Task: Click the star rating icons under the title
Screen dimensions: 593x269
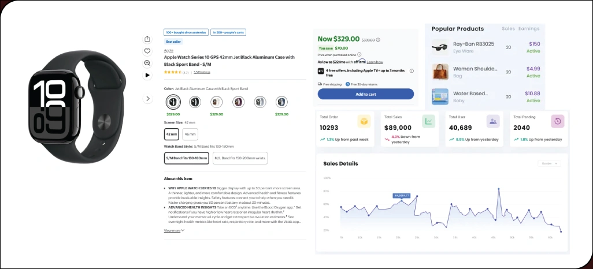Action: click(172, 72)
